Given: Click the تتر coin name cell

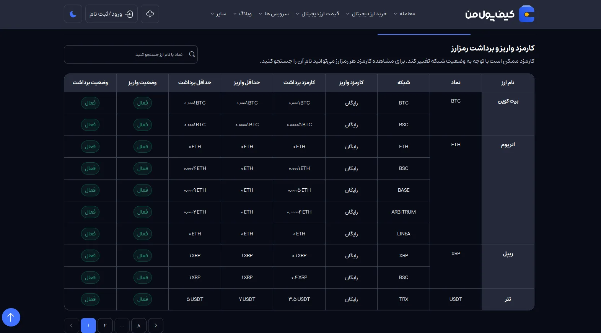Looking at the screenshot, I should pyautogui.click(x=508, y=299).
